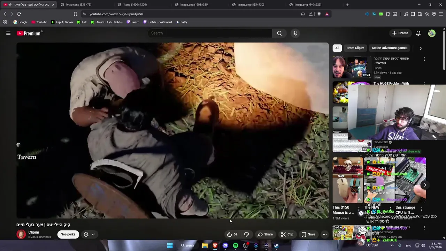Open the account avatar menu
Screen dimensions: 446x251
point(432,33)
